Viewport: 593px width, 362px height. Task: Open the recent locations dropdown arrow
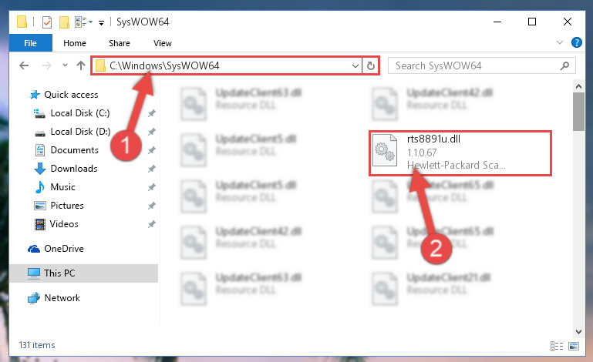(x=65, y=65)
